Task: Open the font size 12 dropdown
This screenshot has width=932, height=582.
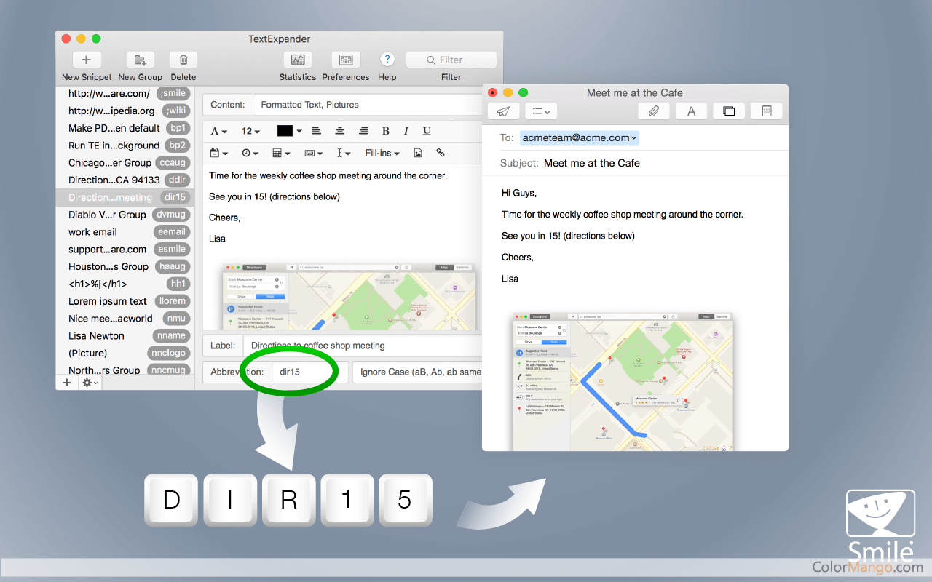Action: 251,131
